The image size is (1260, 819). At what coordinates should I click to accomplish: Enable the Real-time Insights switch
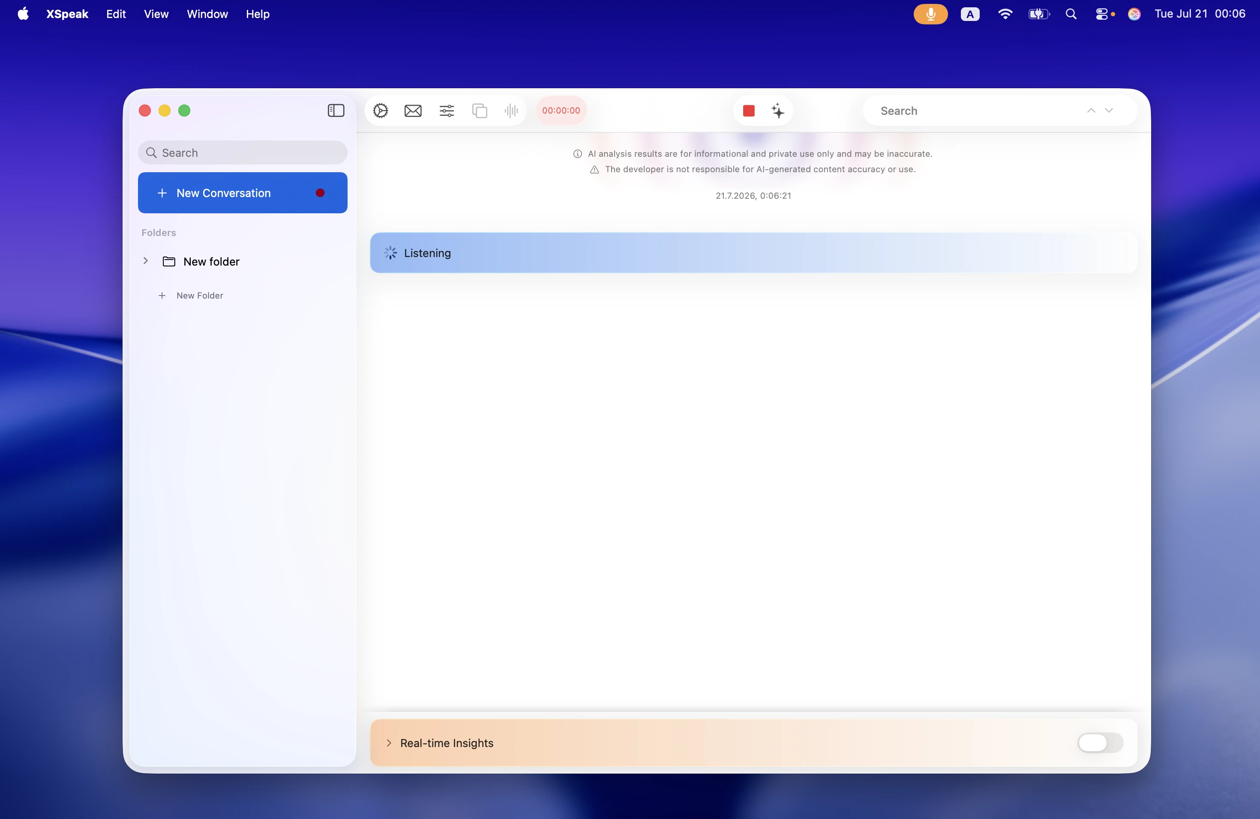(1100, 743)
